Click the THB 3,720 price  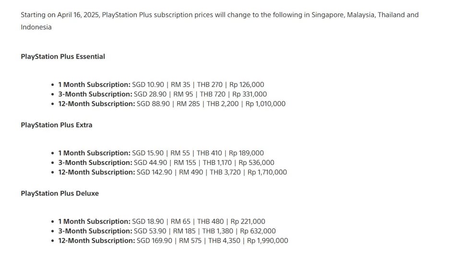[225, 172]
